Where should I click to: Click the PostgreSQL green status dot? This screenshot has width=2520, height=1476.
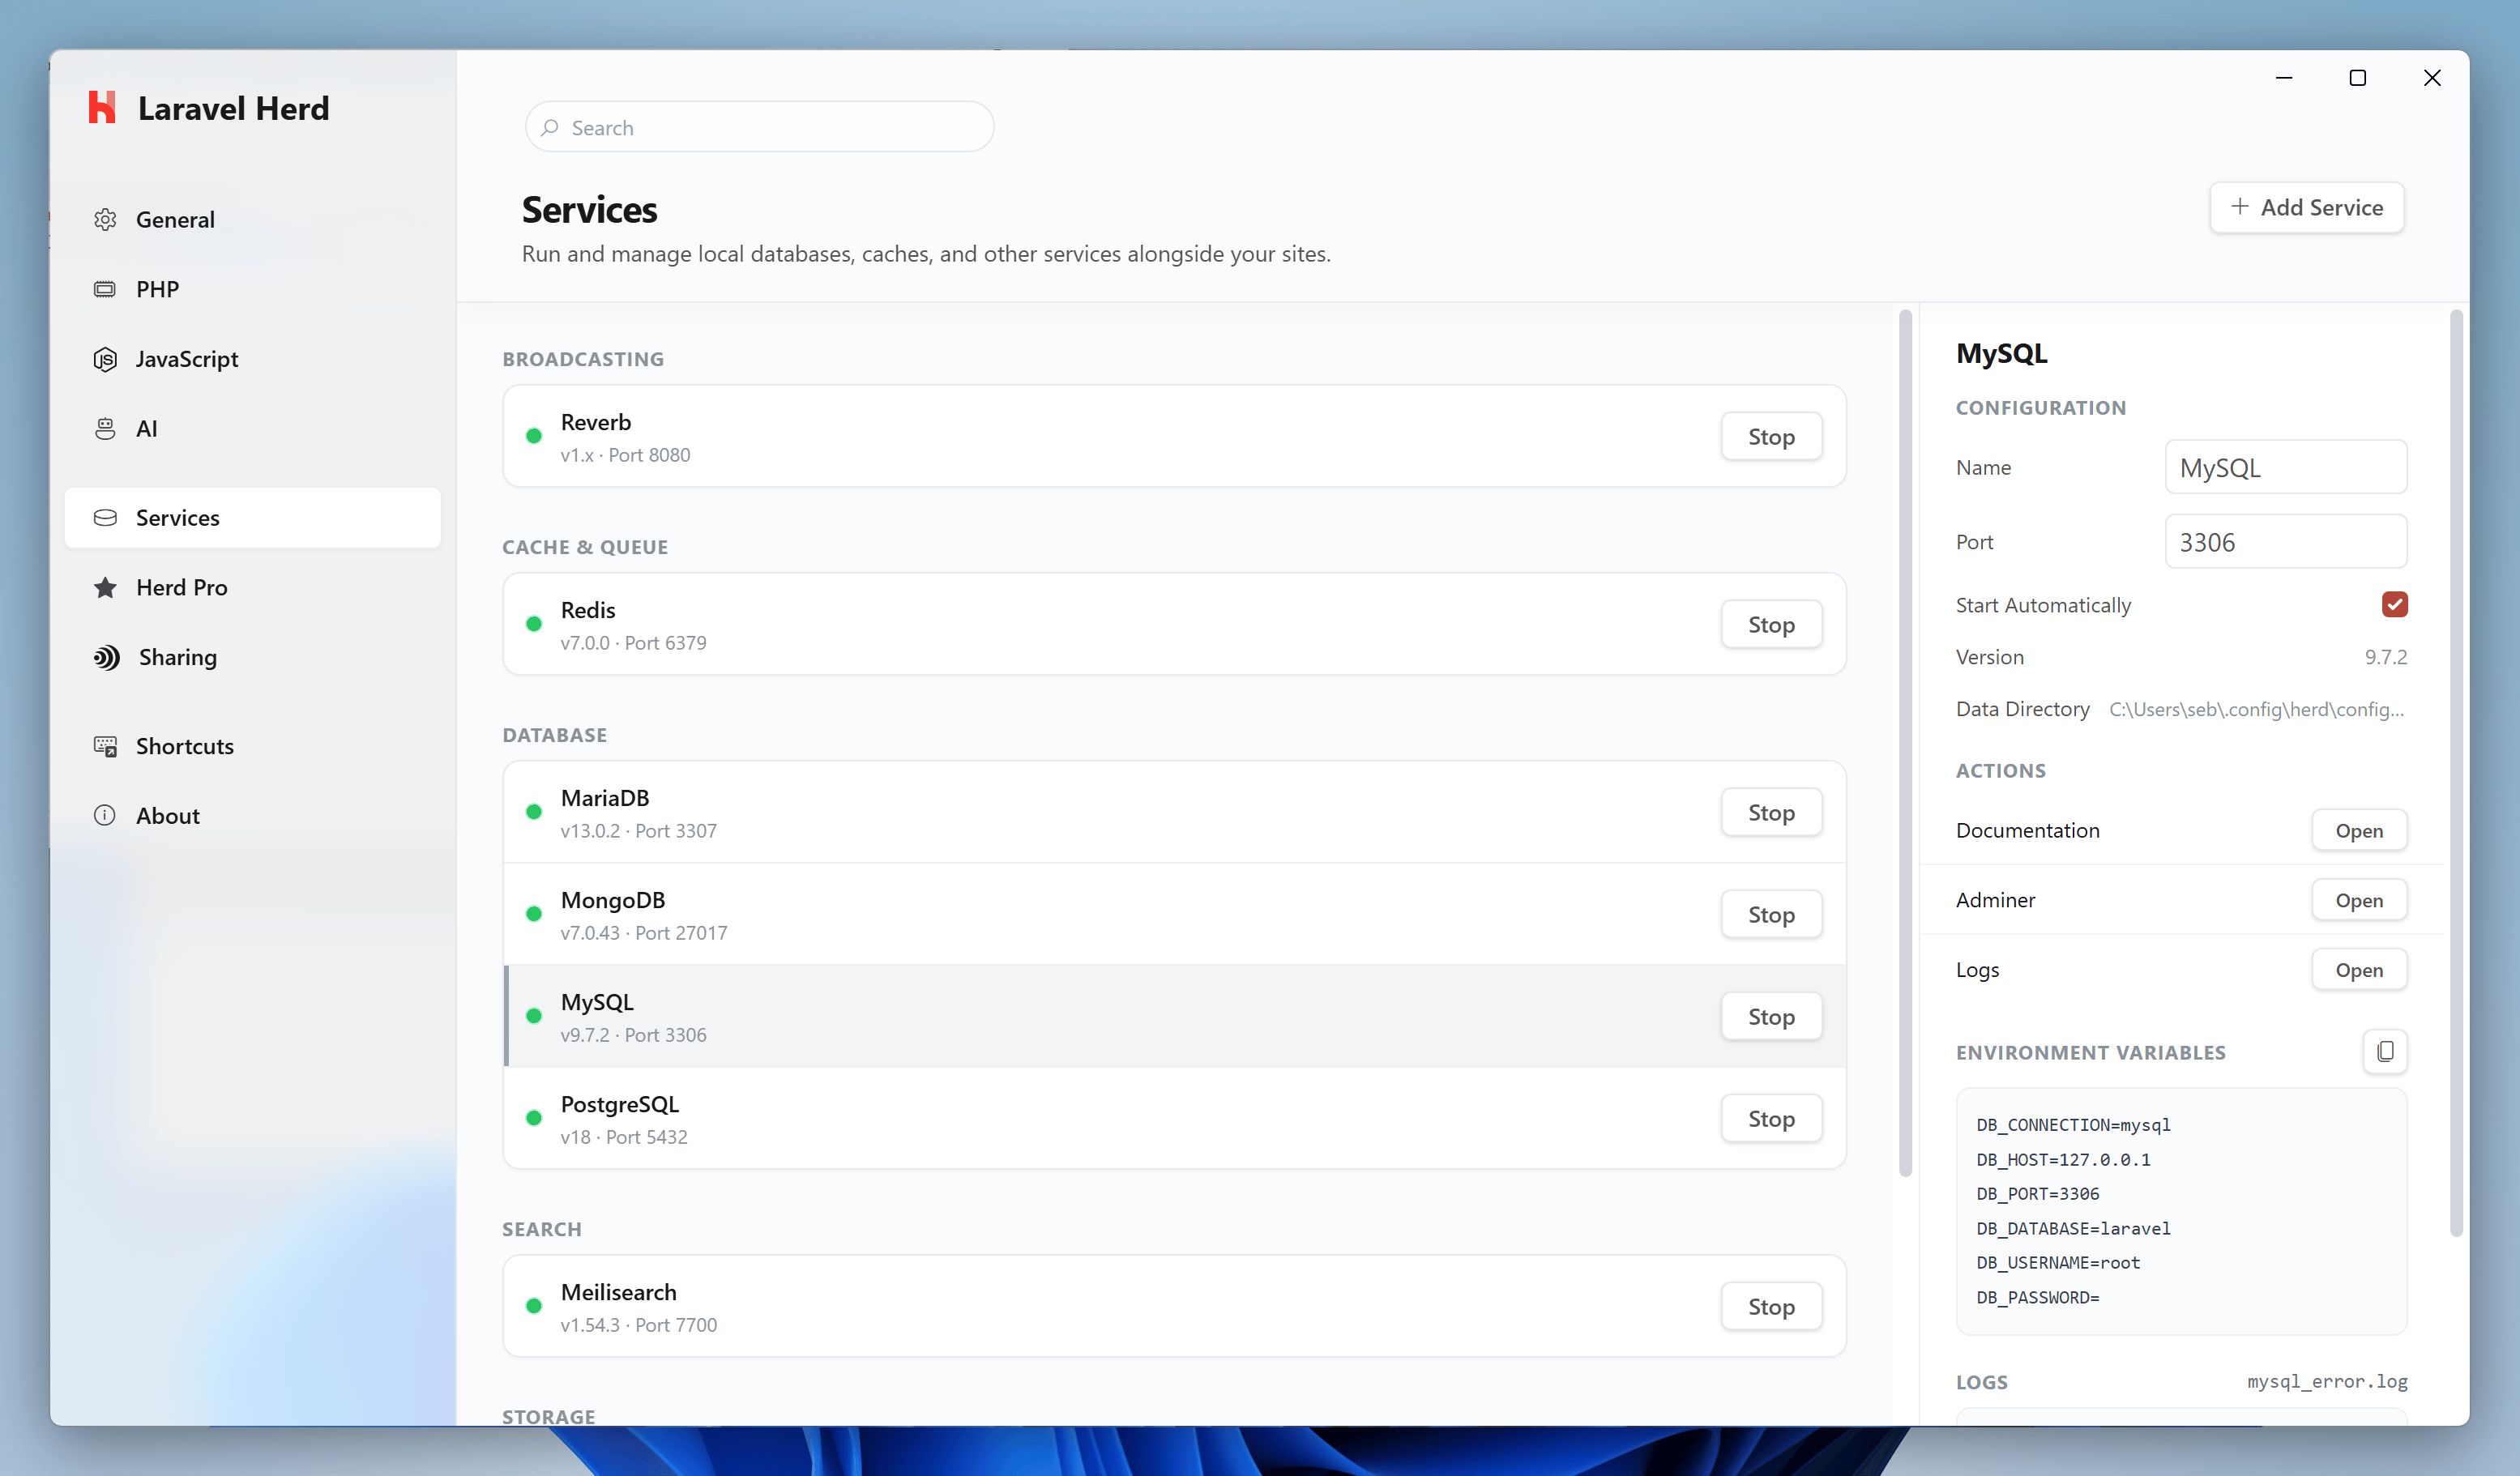pos(534,1118)
